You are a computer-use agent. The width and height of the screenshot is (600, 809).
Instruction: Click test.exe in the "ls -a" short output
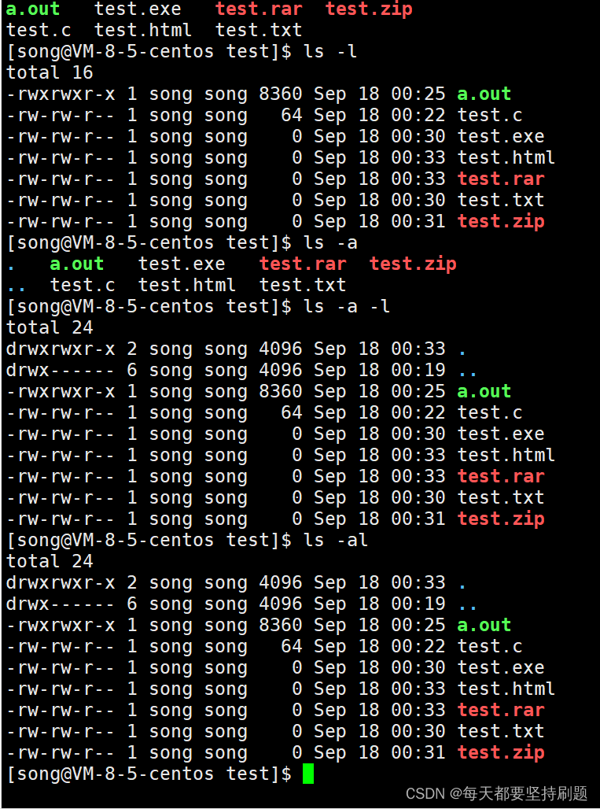[x=182, y=264]
